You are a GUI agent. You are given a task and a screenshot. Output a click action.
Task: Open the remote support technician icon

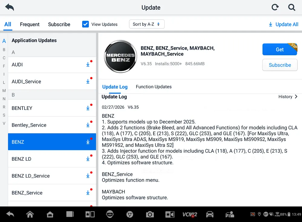(x=230, y=214)
